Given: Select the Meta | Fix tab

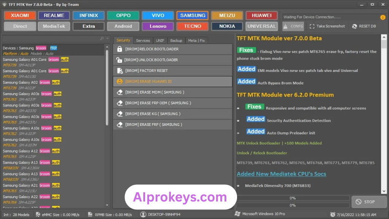Looking at the screenshot, I should [196, 40].
